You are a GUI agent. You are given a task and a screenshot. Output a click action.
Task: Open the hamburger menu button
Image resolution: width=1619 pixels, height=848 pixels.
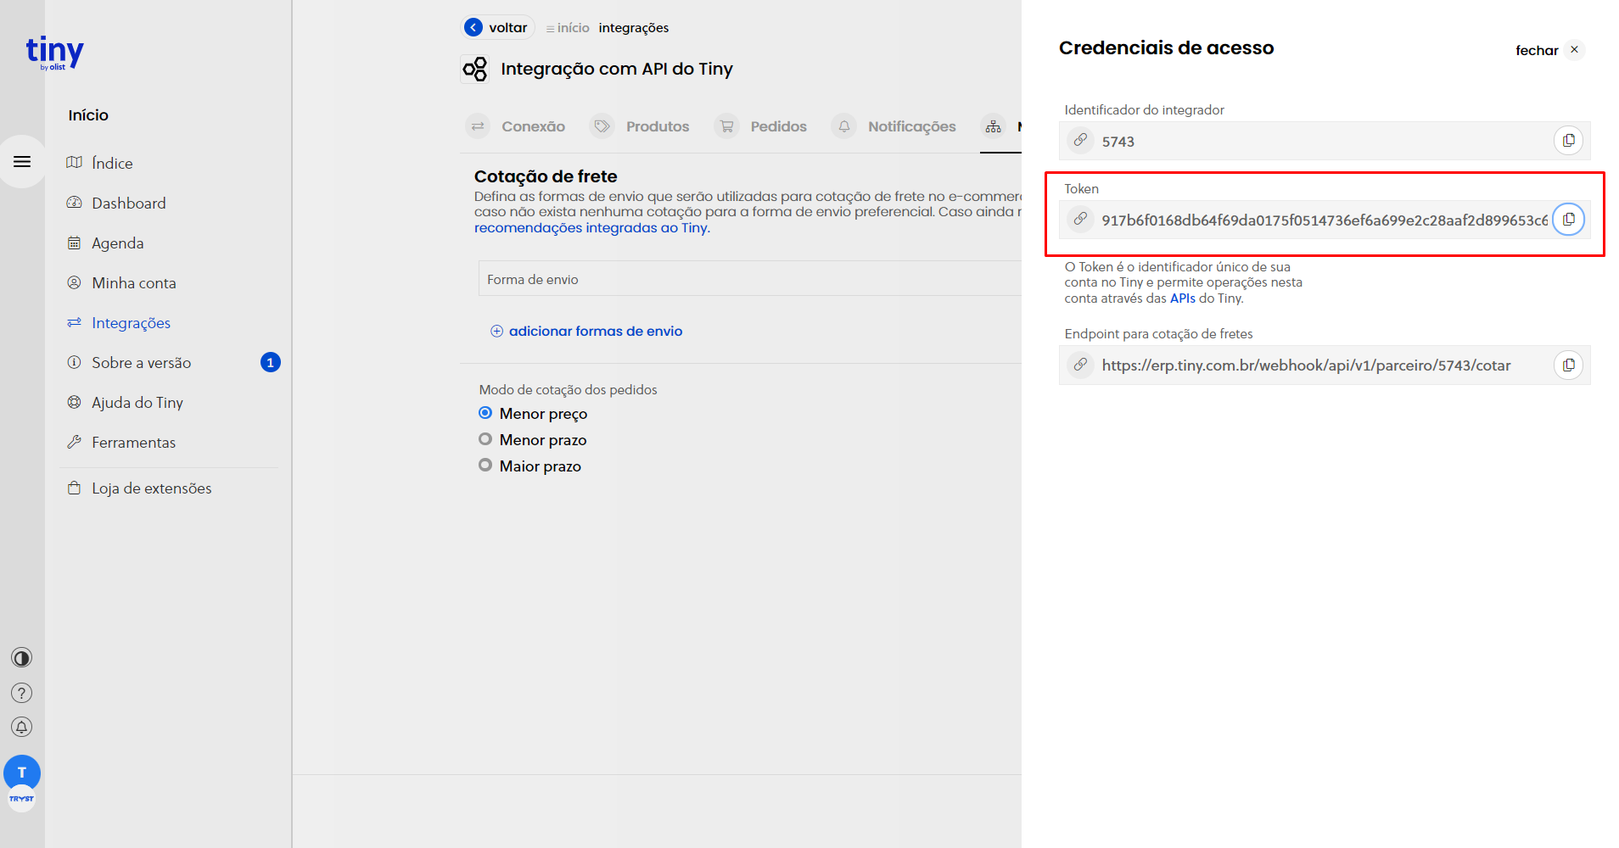tap(22, 161)
